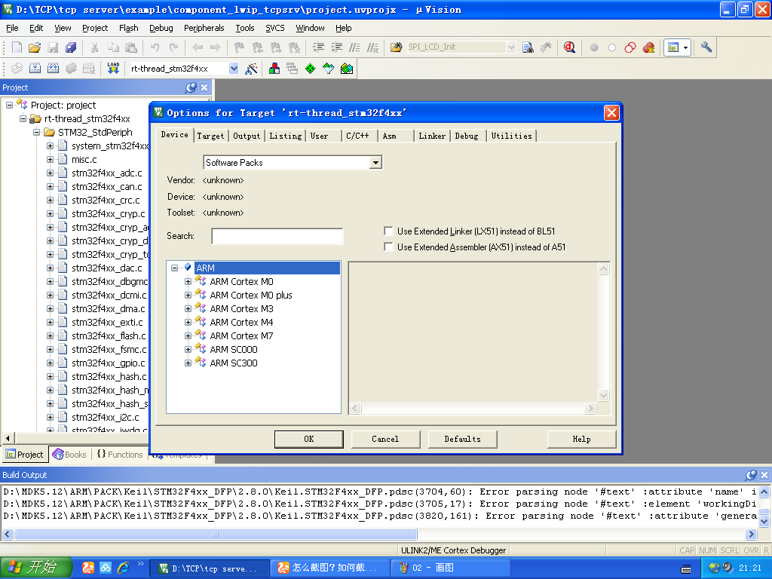772x579 pixels.
Task: Switch to the Functions panel tab
Action: click(x=120, y=455)
